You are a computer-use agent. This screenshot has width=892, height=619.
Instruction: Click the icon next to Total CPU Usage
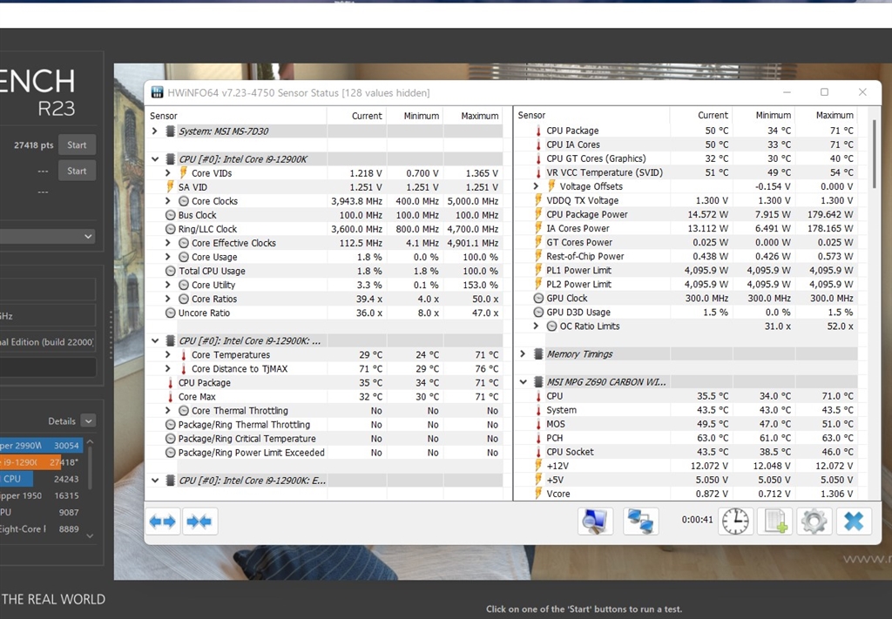click(170, 271)
